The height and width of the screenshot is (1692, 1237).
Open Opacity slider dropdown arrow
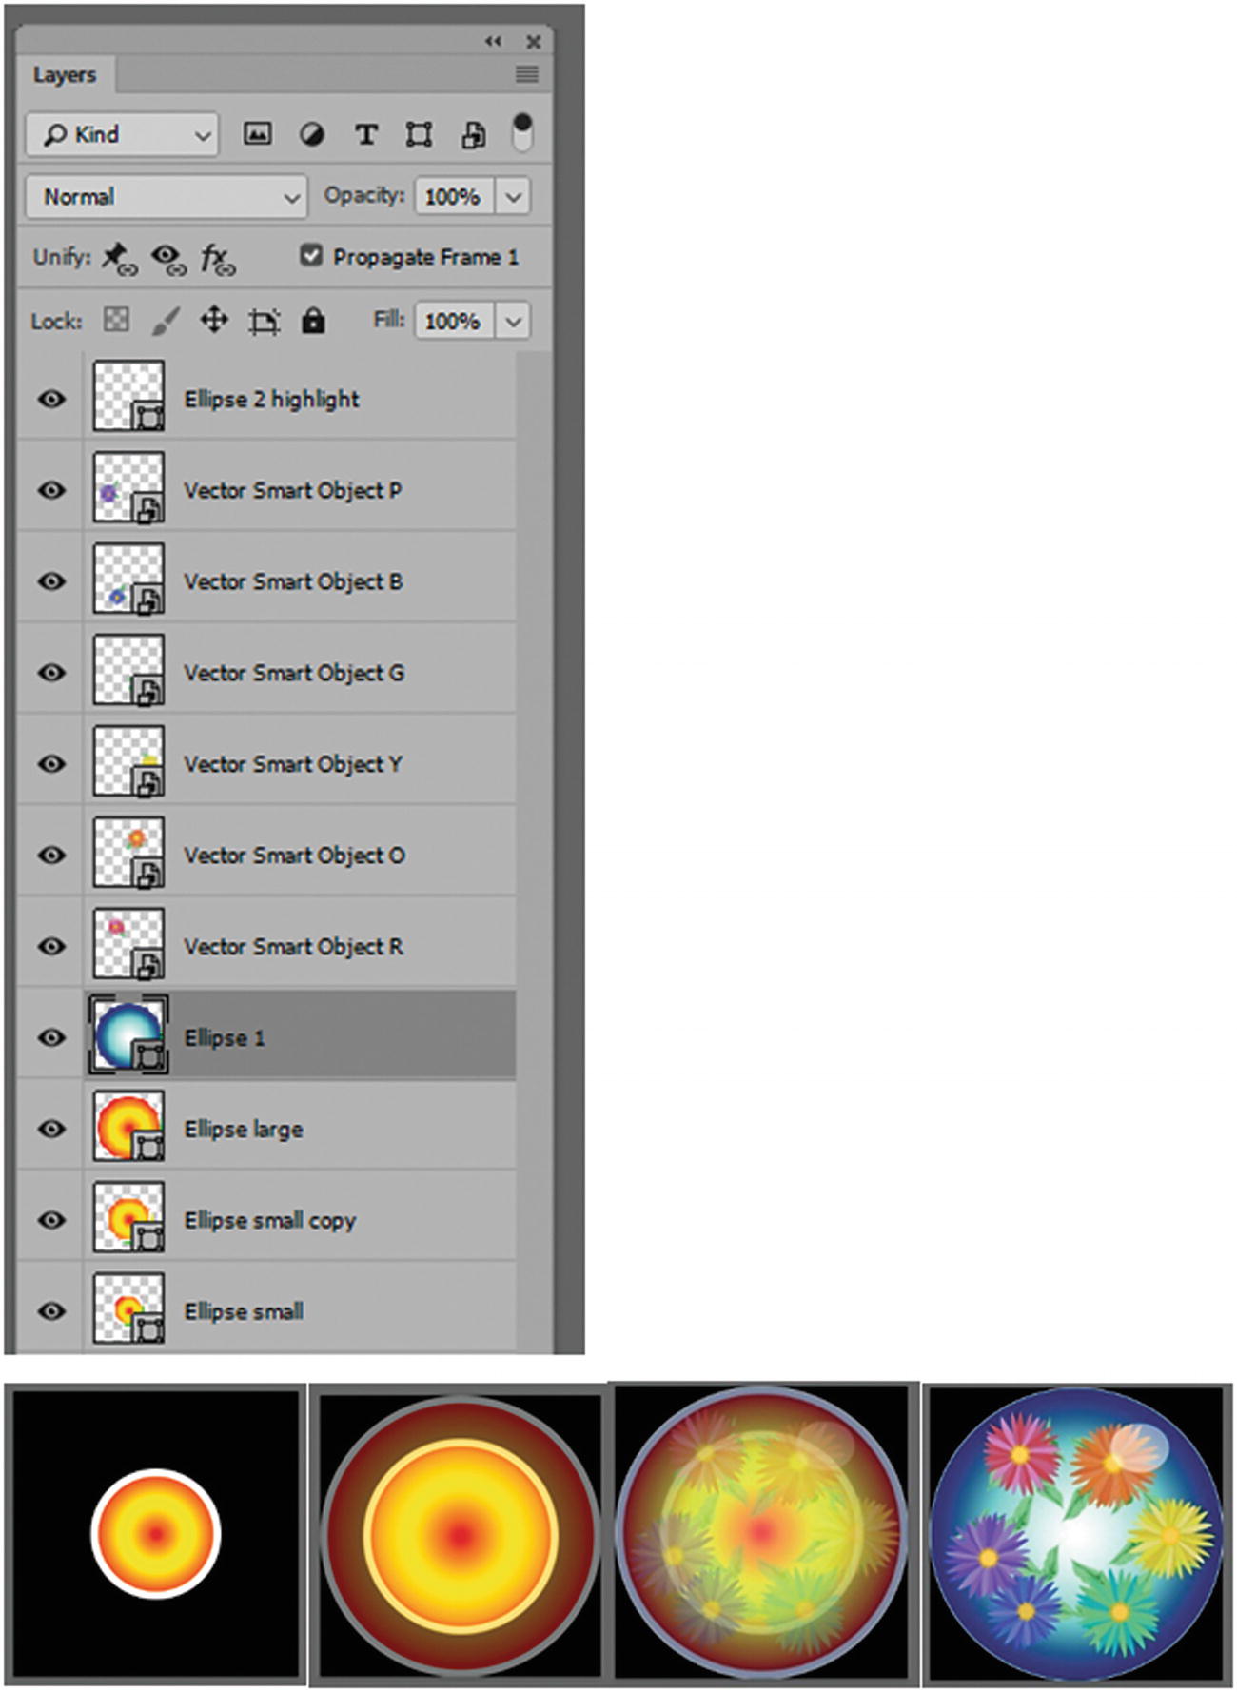pyautogui.click(x=513, y=197)
